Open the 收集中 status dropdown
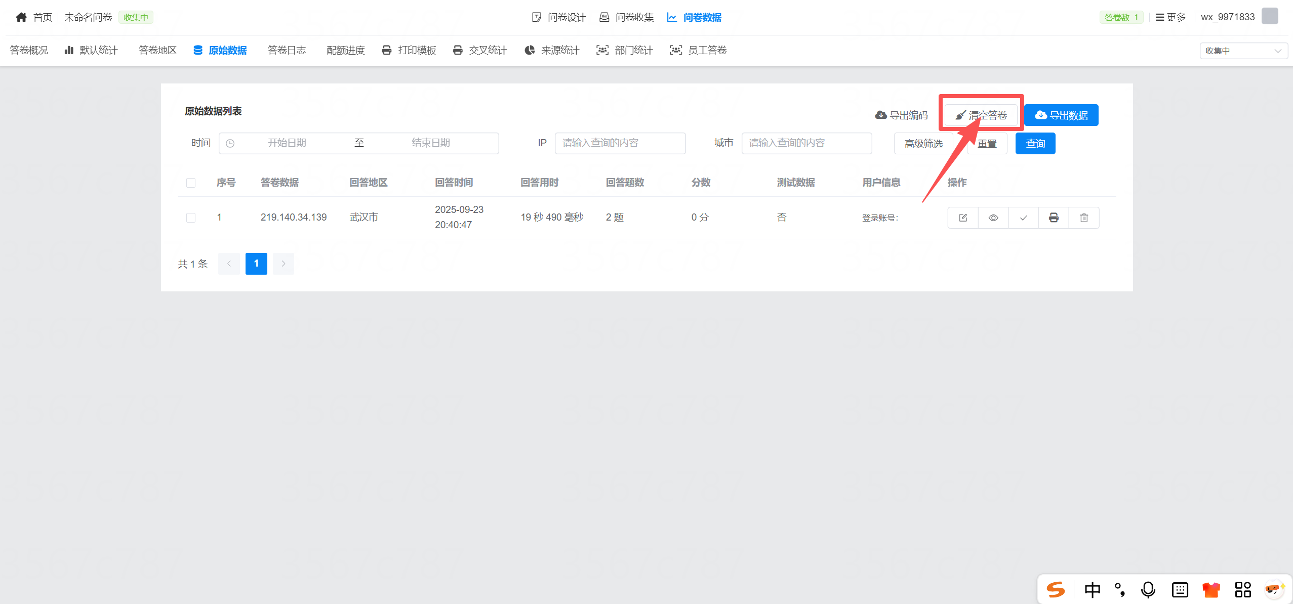The image size is (1293, 604). (1243, 51)
